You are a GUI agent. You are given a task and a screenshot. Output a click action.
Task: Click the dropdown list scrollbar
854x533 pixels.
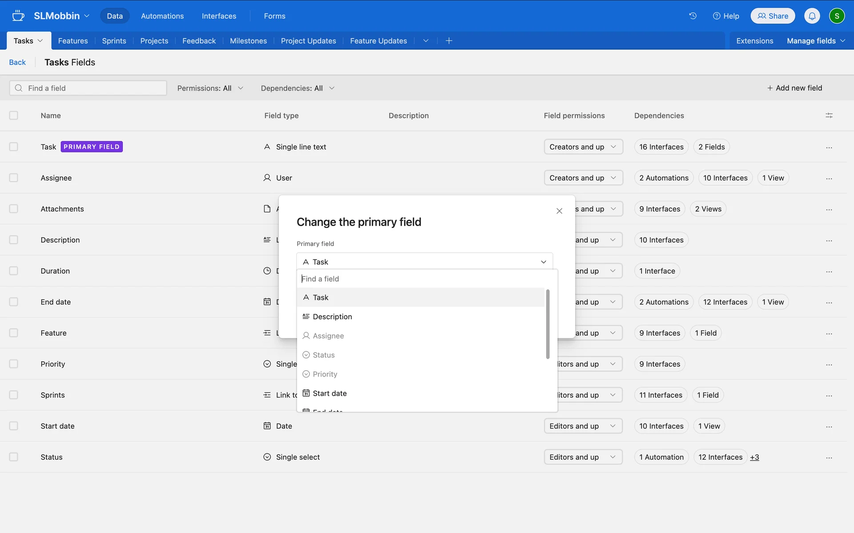[548, 324]
